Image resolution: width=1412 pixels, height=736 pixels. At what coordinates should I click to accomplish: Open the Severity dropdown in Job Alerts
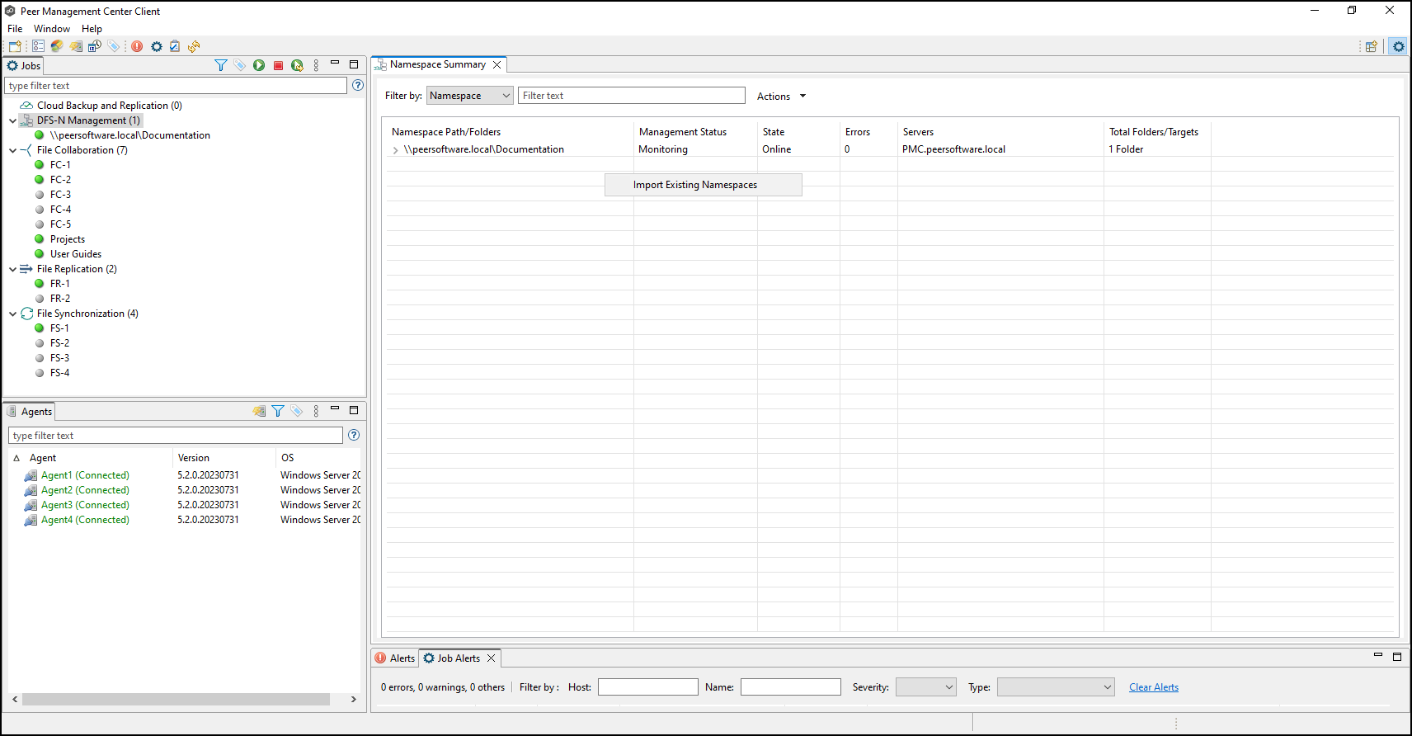pos(925,687)
